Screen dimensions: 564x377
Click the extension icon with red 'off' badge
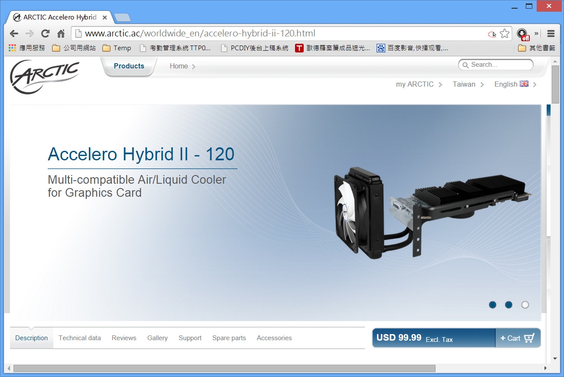(523, 34)
